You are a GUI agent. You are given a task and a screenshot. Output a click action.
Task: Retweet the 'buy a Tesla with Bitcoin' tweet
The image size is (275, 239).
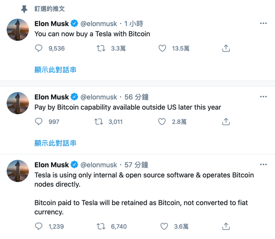coord(101,48)
